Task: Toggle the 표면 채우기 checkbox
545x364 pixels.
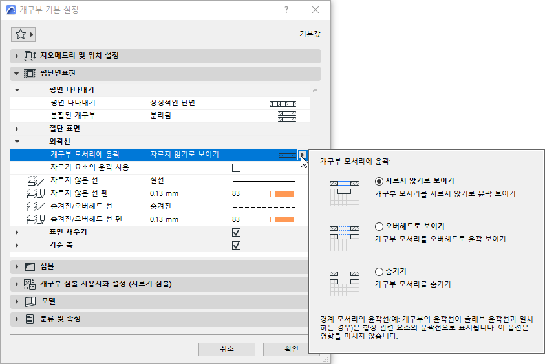Action: [237, 233]
